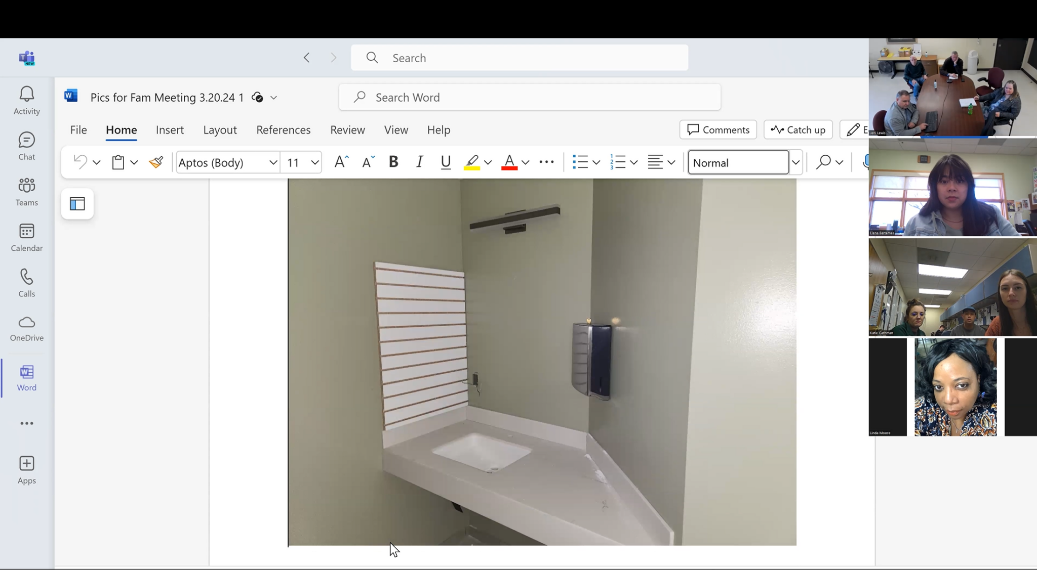Expand the document title dropdown chevron
This screenshot has width=1037, height=570.
[273, 98]
